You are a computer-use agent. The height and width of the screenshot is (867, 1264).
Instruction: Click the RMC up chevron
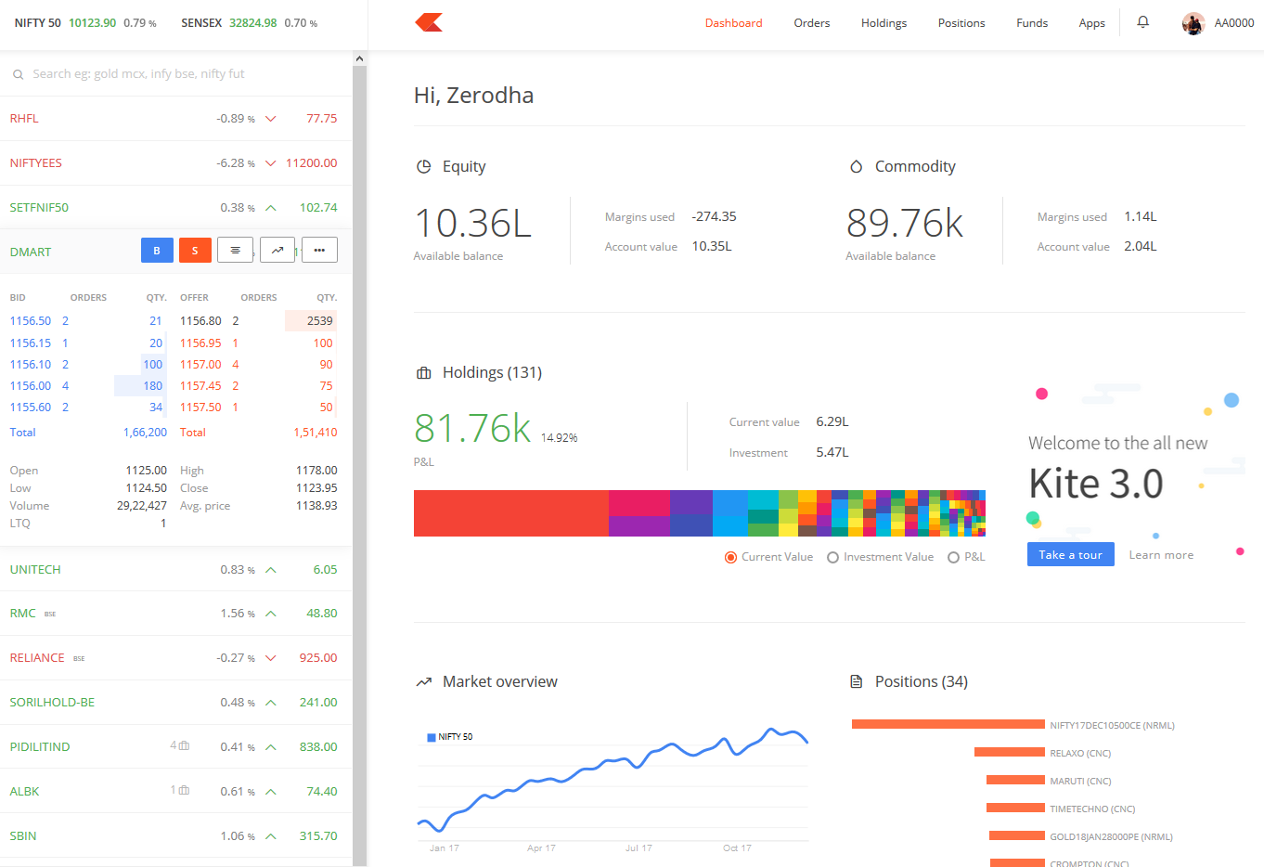pyautogui.click(x=271, y=614)
